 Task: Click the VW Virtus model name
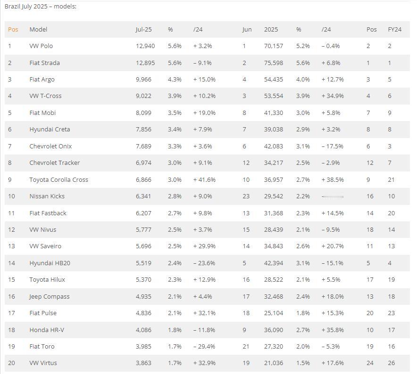tap(43, 363)
